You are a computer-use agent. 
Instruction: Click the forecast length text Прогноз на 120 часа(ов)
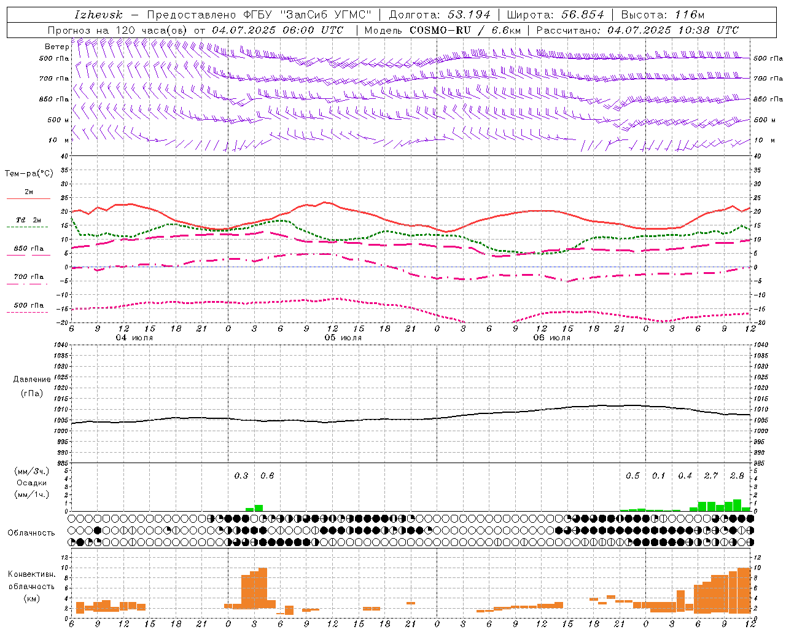coord(118,30)
